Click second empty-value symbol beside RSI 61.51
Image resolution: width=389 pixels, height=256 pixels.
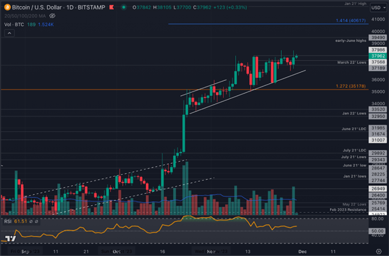coord(36,221)
